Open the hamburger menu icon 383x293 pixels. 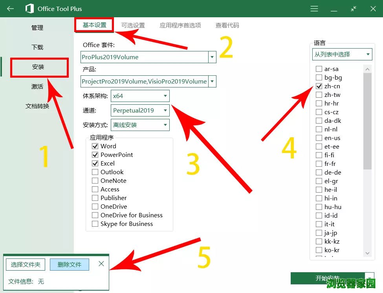coord(314,9)
